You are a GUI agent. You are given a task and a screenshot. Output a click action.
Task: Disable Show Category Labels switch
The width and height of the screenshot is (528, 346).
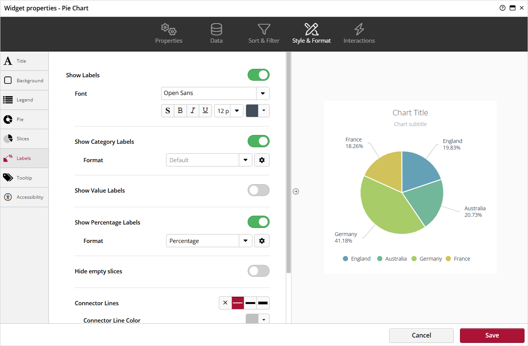coord(258,141)
